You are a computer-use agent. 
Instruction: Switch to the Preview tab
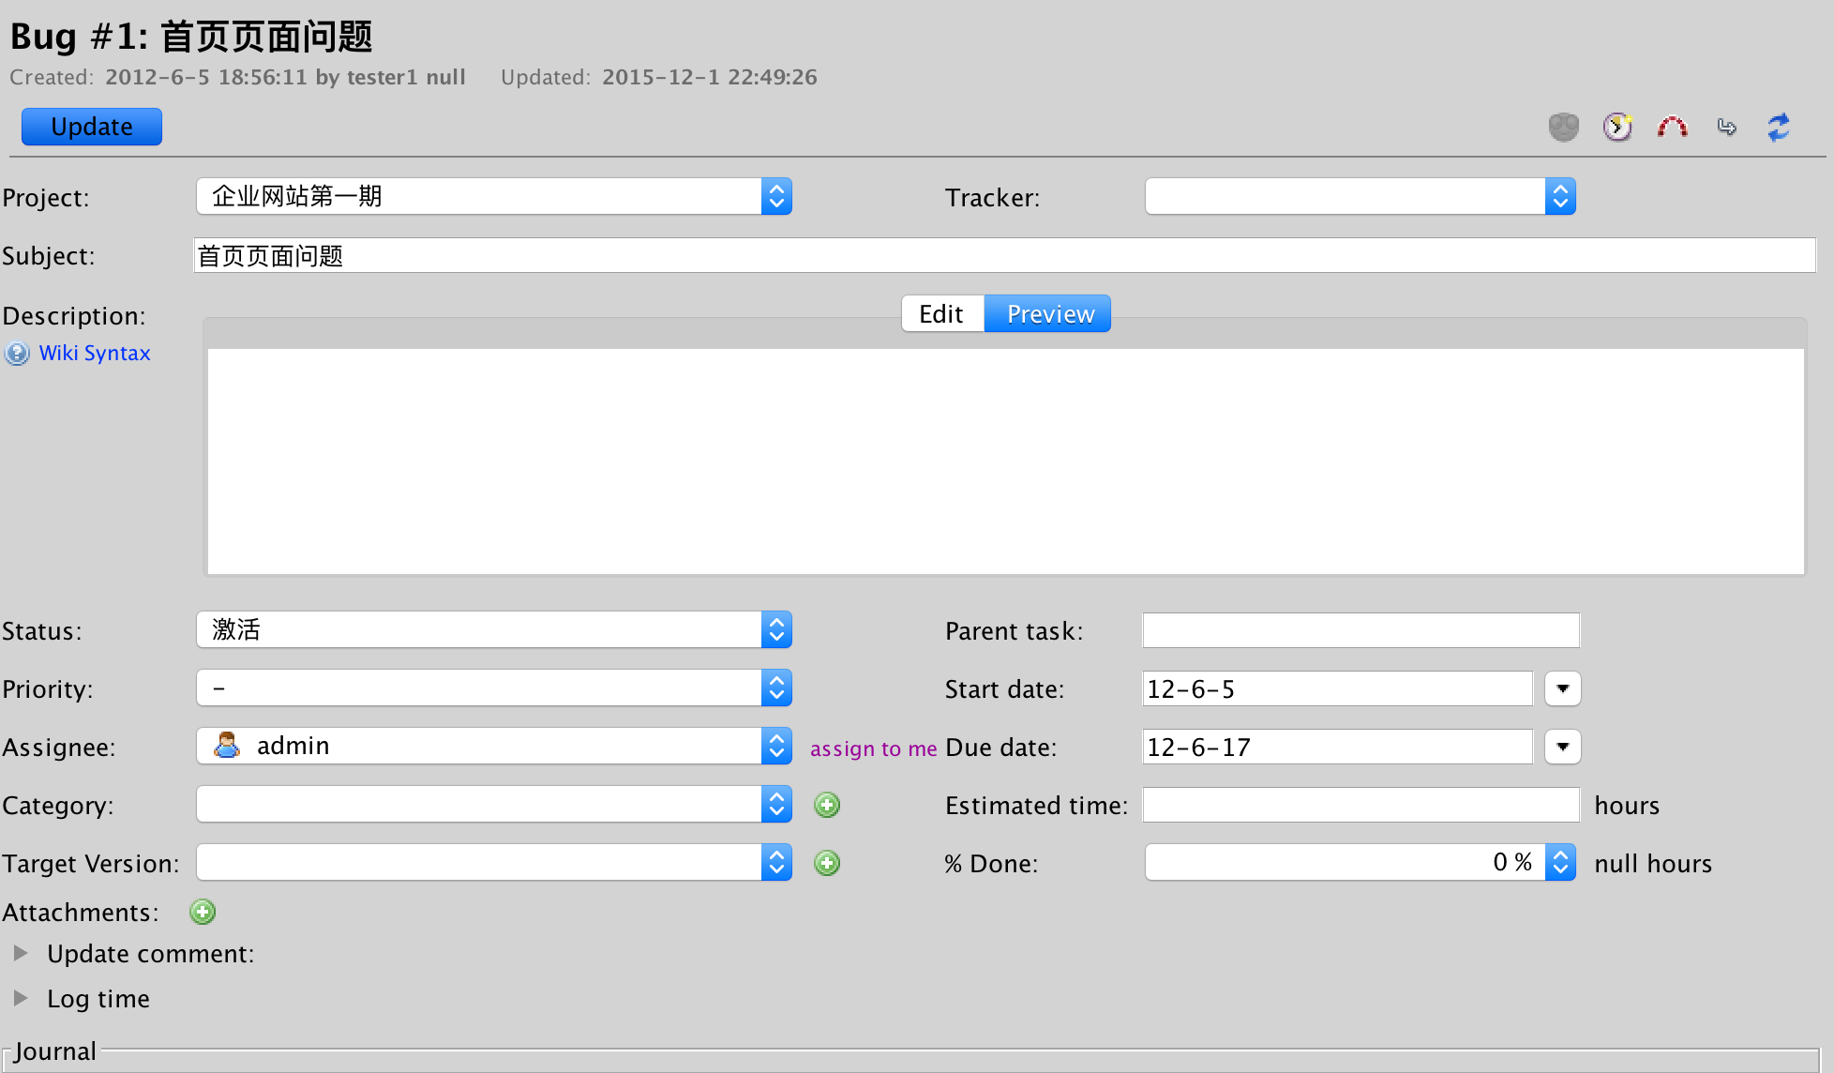click(x=1048, y=314)
